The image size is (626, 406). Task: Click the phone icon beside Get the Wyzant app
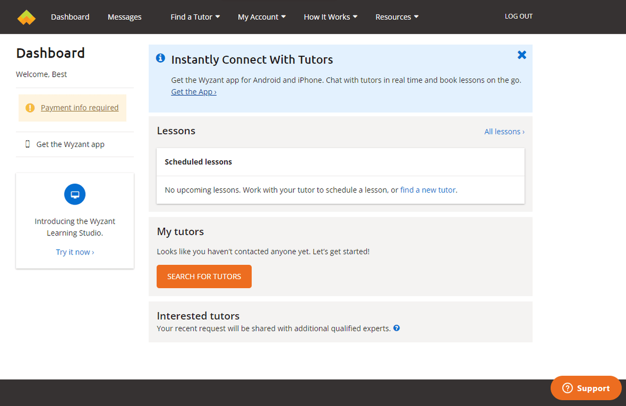(x=27, y=144)
